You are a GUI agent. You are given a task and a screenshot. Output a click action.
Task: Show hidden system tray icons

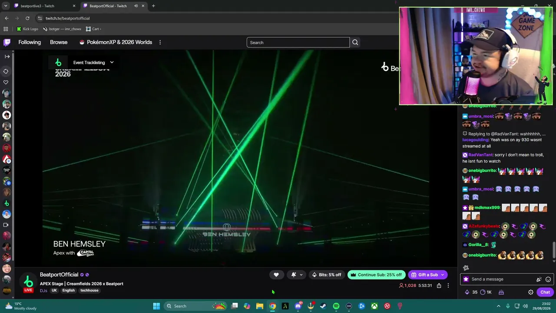[498, 306]
